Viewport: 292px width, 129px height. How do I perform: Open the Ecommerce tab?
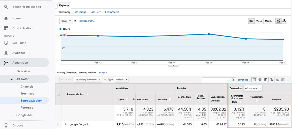coord(112,12)
